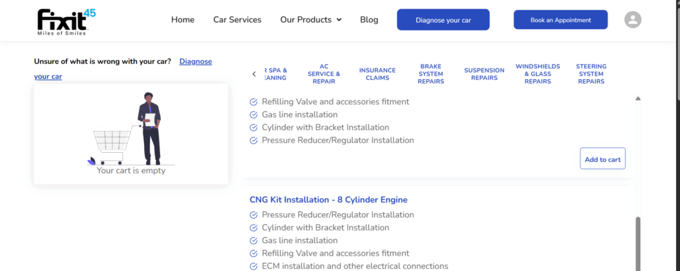
Task: Select the Brake System Repairs tab
Action: (x=431, y=74)
